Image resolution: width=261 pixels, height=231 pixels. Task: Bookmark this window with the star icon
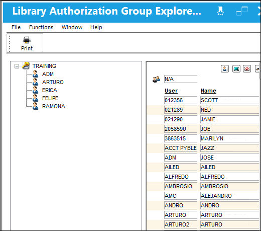point(220,11)
